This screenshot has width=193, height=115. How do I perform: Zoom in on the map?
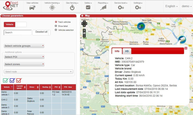click(x=84, y=30)
